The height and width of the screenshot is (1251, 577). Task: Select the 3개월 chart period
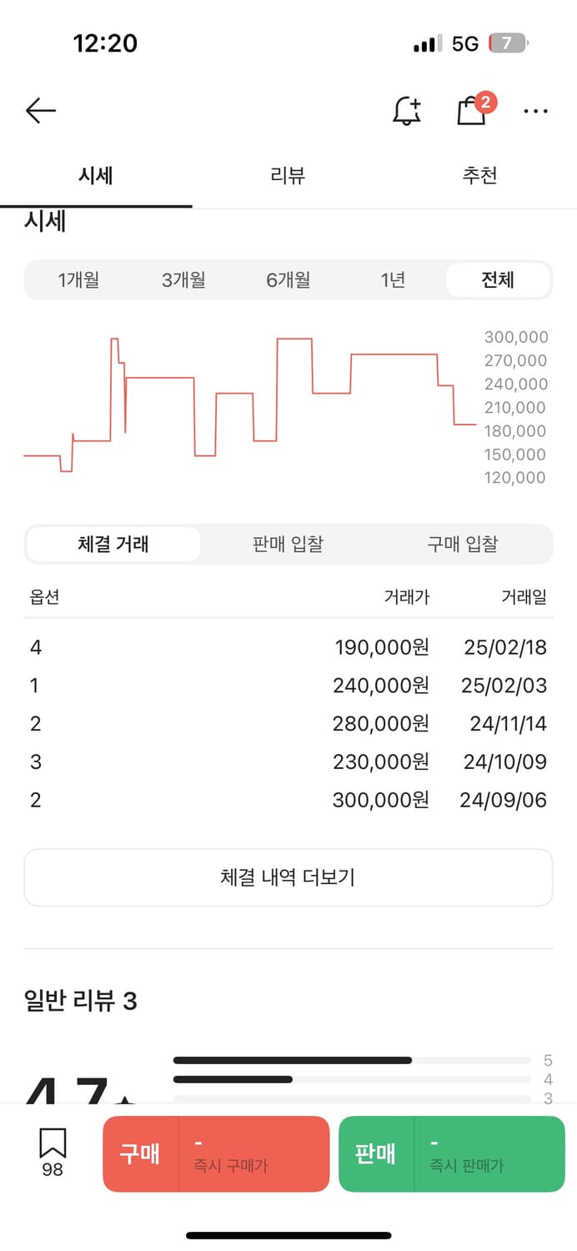coord(183,280)
